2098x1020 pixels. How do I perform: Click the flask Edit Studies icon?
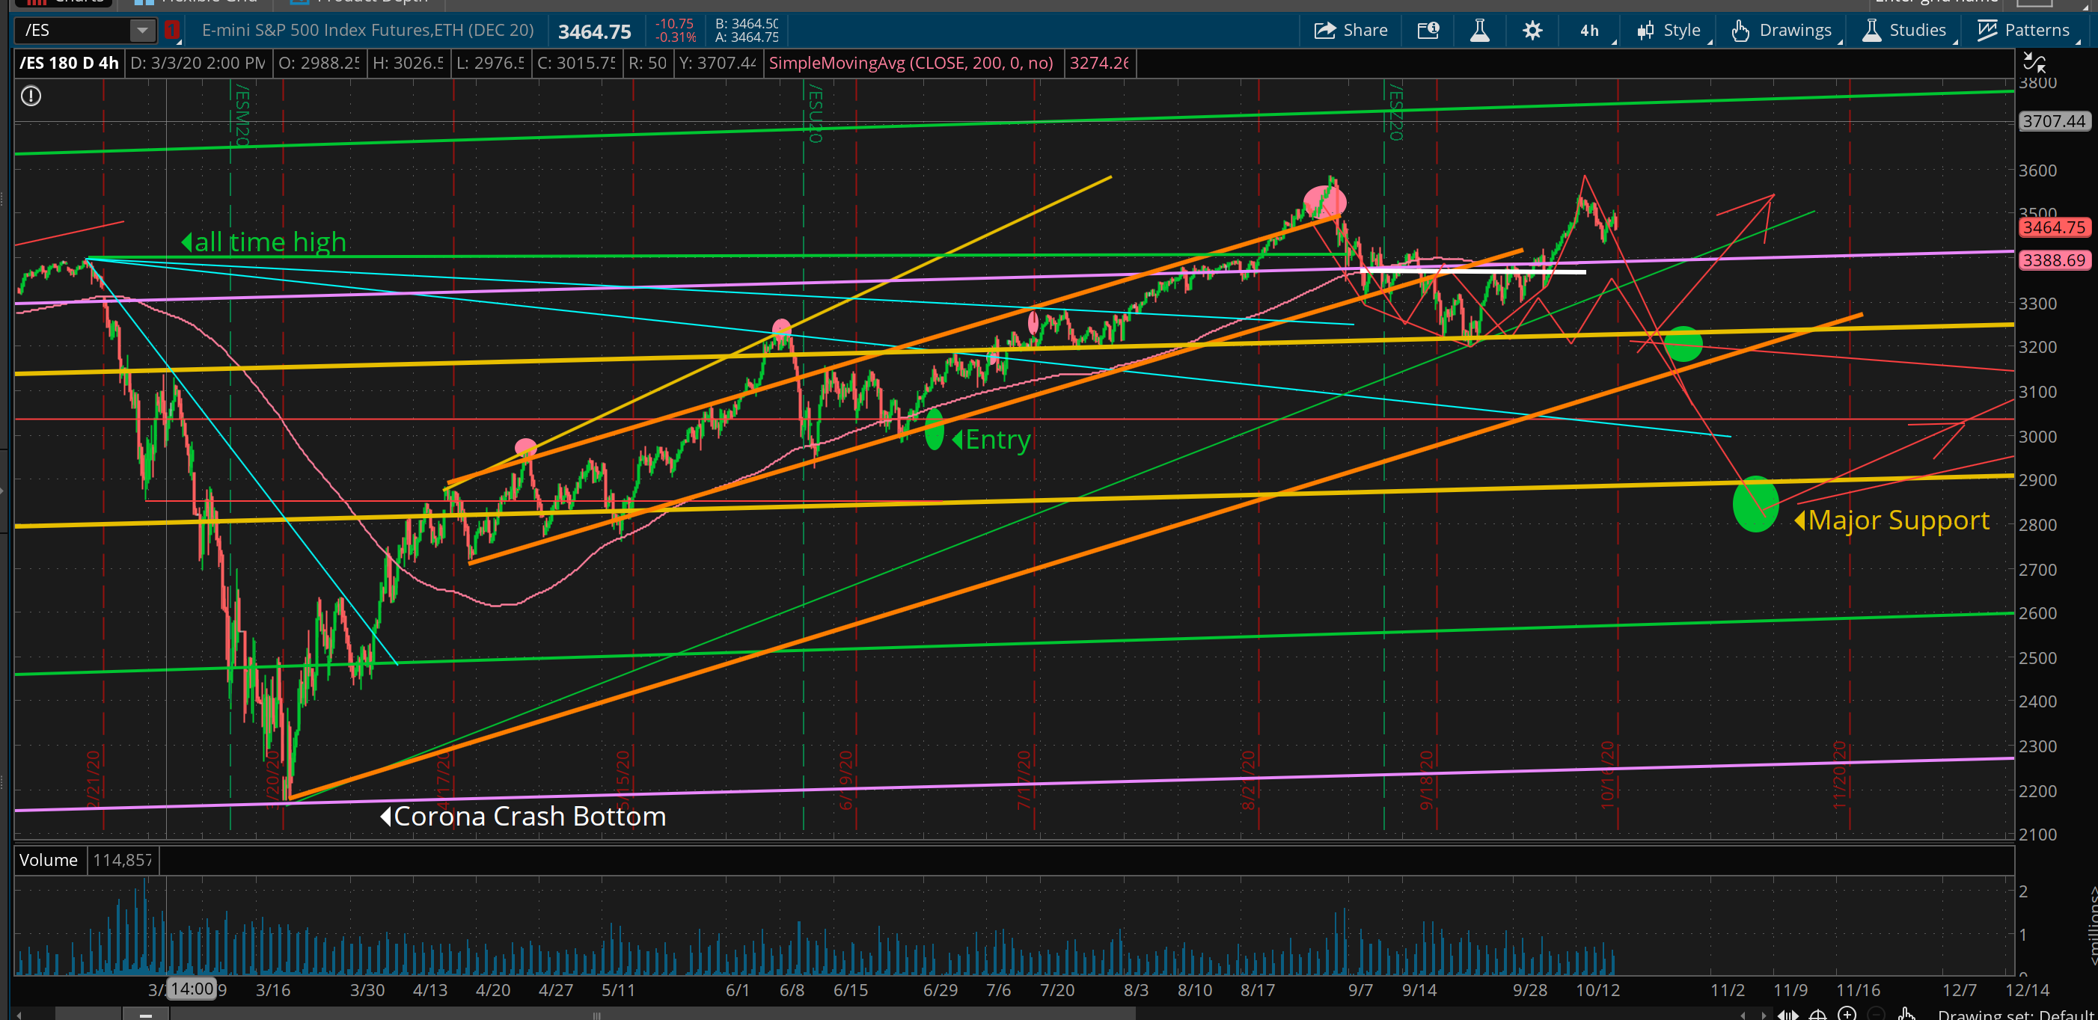(1480, 30)
